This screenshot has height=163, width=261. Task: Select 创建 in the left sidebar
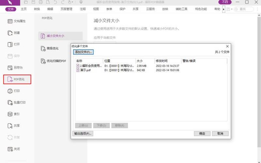(14, 33)
